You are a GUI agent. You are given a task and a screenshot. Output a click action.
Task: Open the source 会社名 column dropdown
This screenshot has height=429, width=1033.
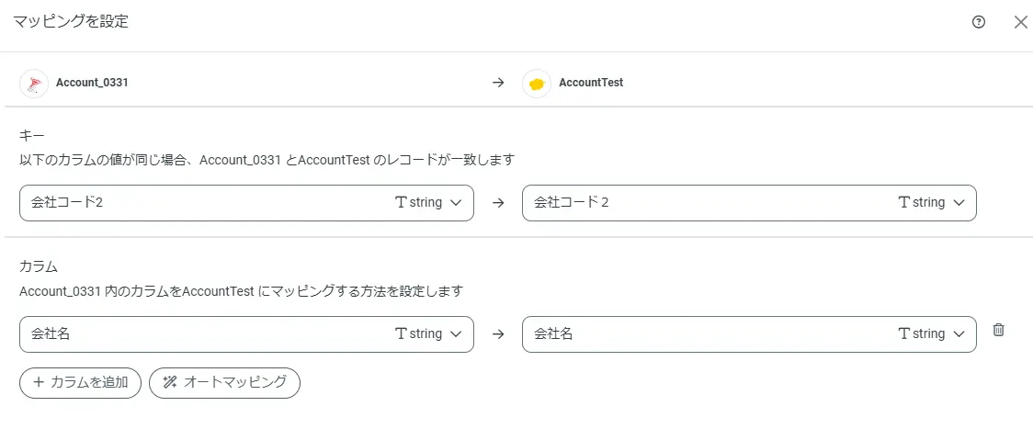coord(456,334)
